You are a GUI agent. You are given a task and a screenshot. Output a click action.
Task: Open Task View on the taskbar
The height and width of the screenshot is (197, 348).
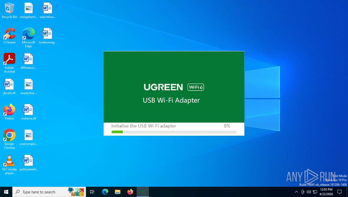[x=92, y=192]
